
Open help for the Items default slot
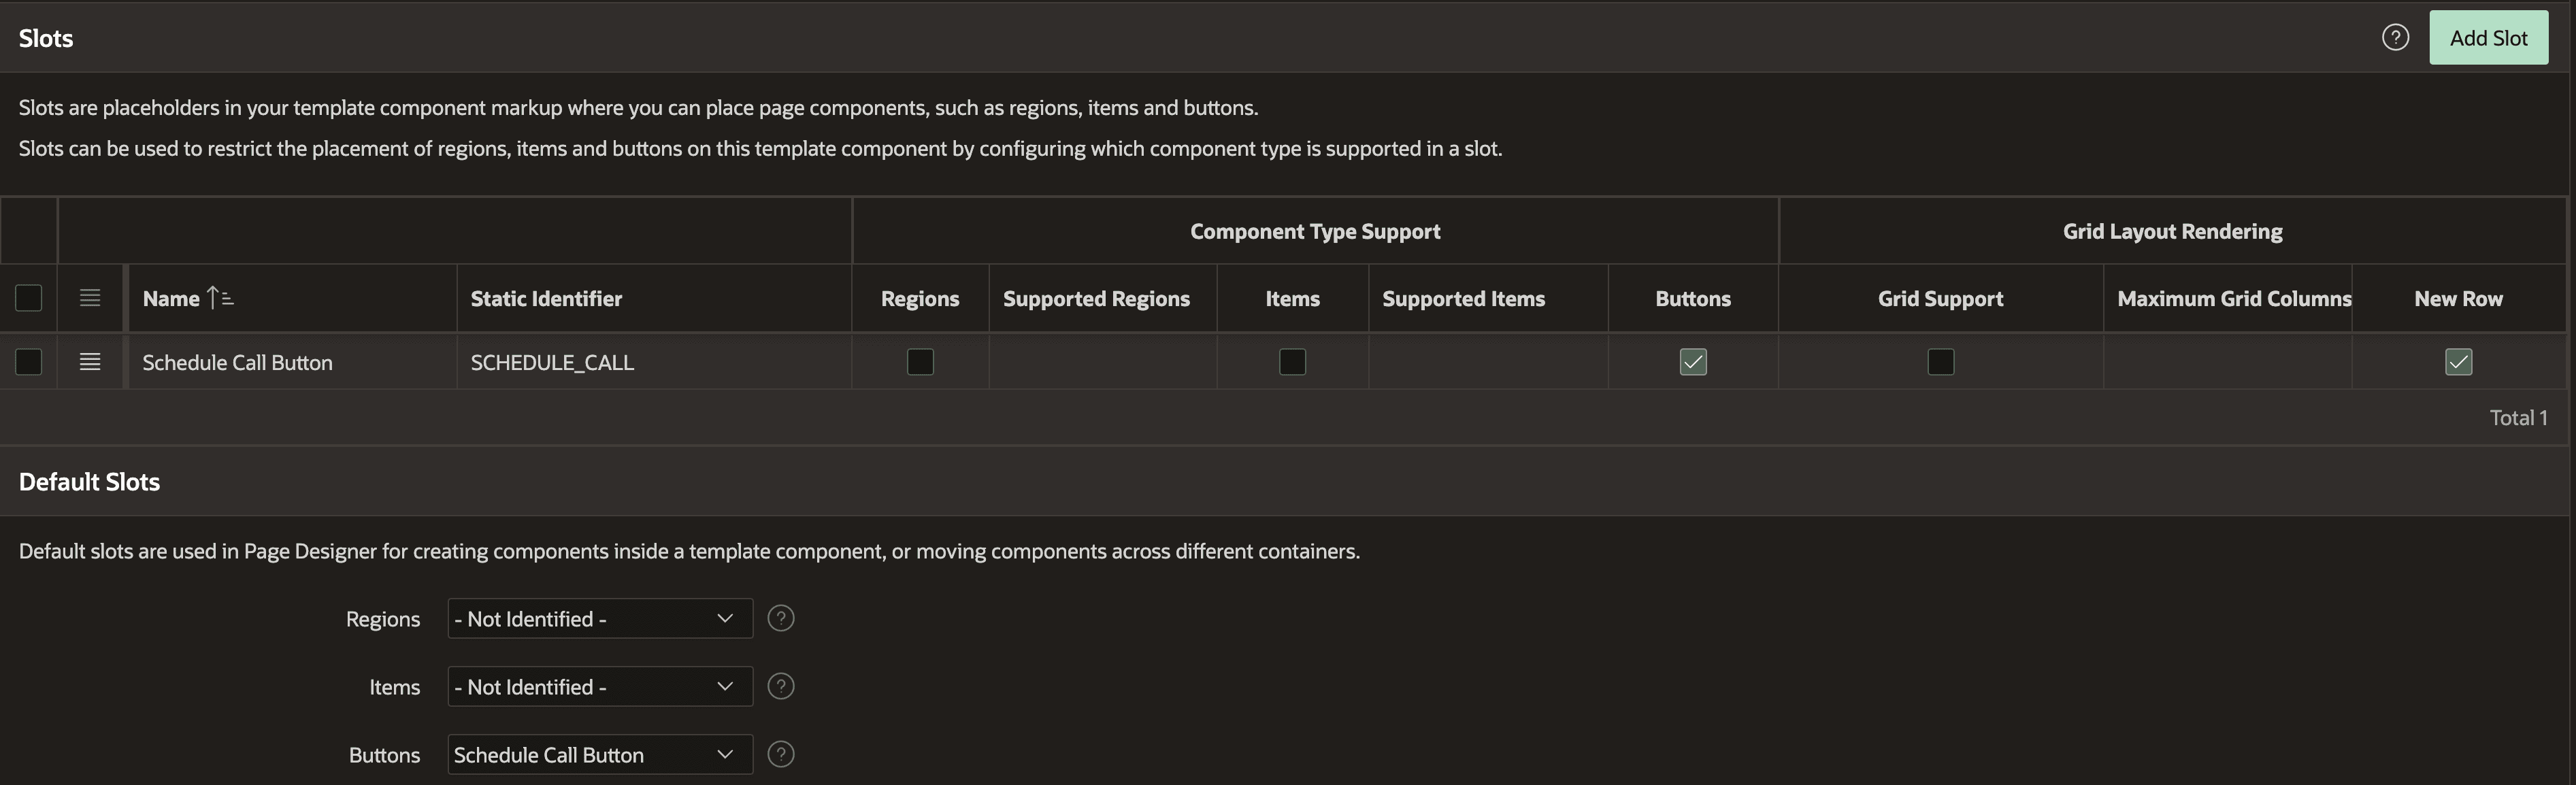tap(781, 686)
